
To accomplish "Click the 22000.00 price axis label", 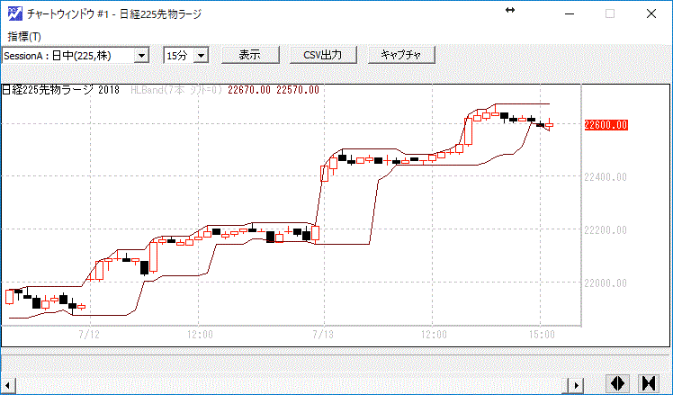I will [606, 283].
